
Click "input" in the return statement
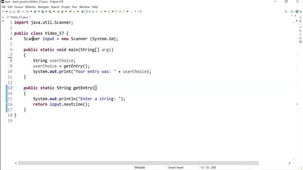55,104
